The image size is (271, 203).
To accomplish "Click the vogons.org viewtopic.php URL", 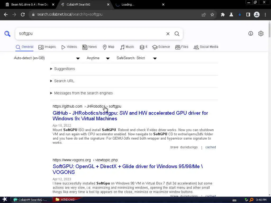I will (x=85, y=160).
